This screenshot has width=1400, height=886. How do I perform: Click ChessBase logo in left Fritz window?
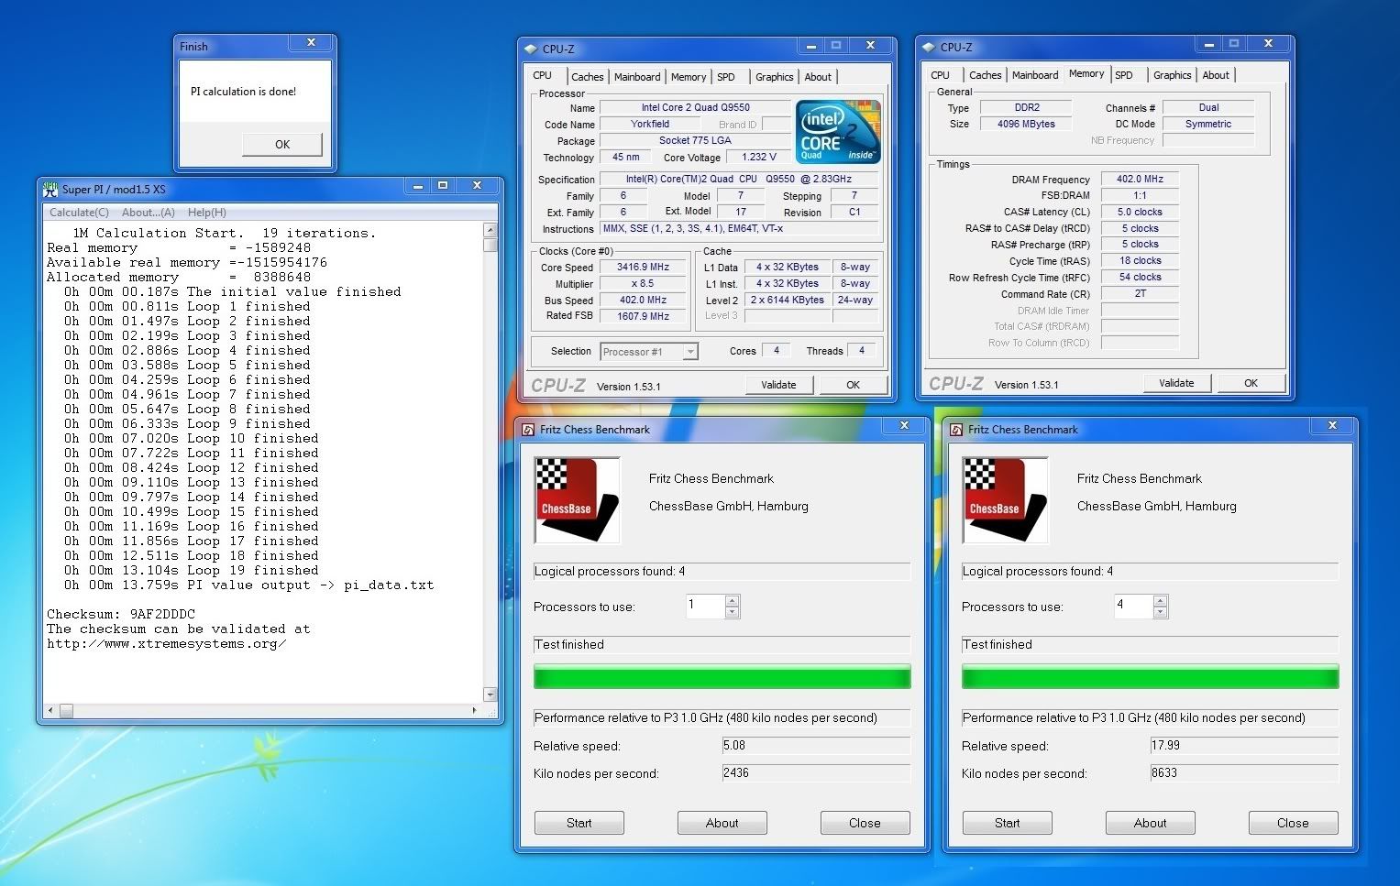tap(578, 500)
